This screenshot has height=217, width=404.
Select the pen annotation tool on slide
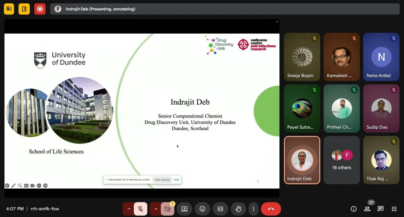[x=13, y=185]
